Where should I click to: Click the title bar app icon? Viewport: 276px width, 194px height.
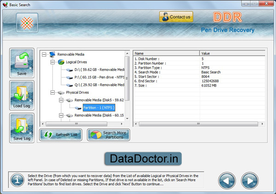coord(5,5)
